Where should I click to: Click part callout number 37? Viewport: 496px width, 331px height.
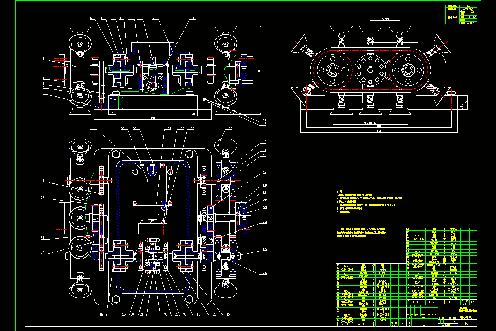(x=42, y=253)
